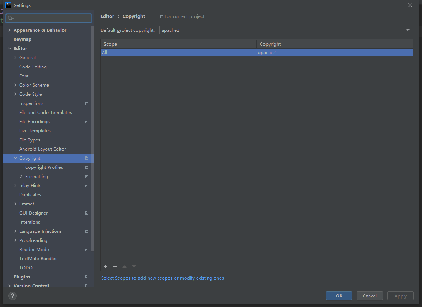Viewport: 422px width, 307px height.
Task: Open Intentions settings
Action: [30, 222]
